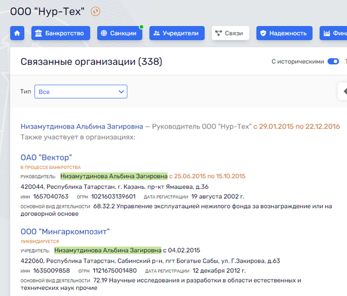Open the Санкции tab
Screen dimensions: 347x296
(120, 33)
